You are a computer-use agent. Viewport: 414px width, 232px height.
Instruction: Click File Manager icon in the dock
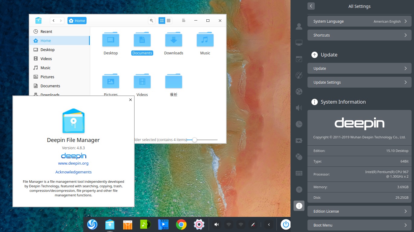(x=110, y=224)
